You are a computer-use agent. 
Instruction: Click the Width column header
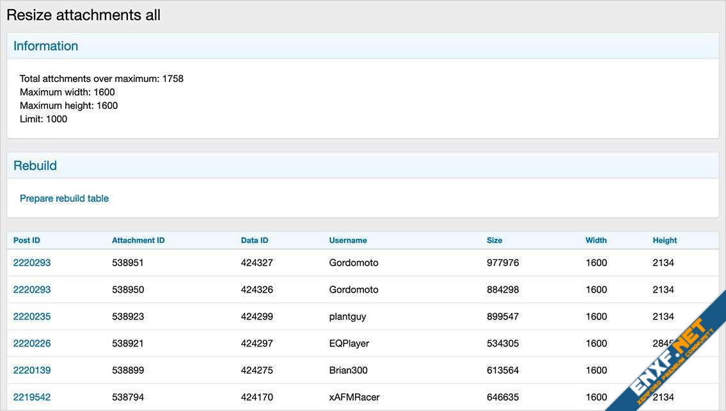click(x=596, y=240)
